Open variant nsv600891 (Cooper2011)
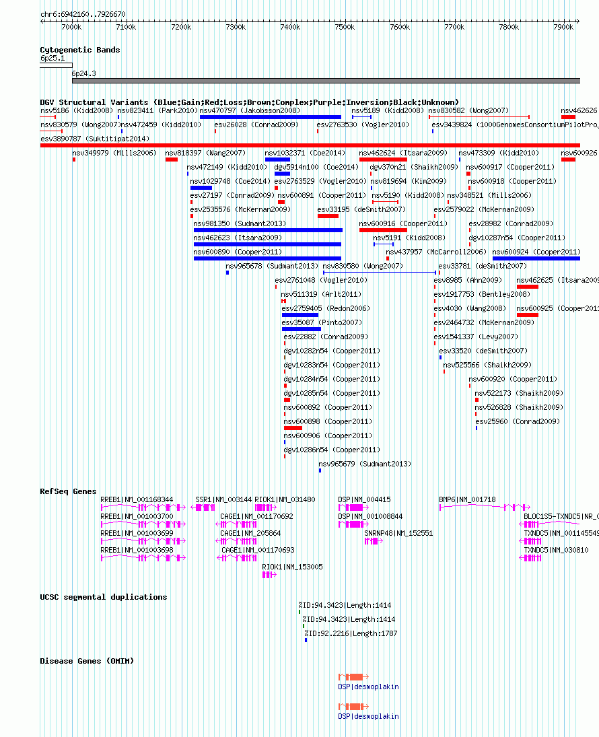The image size is (599, 737). (x=322, y=196)
